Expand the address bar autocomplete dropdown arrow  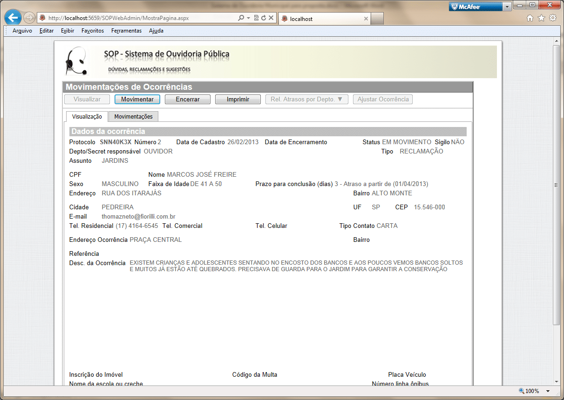coord(249,18)
